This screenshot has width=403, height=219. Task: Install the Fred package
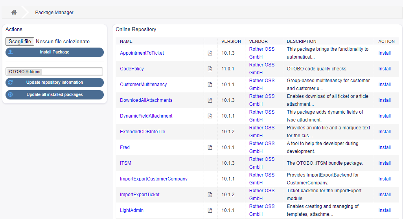point(385,147)
